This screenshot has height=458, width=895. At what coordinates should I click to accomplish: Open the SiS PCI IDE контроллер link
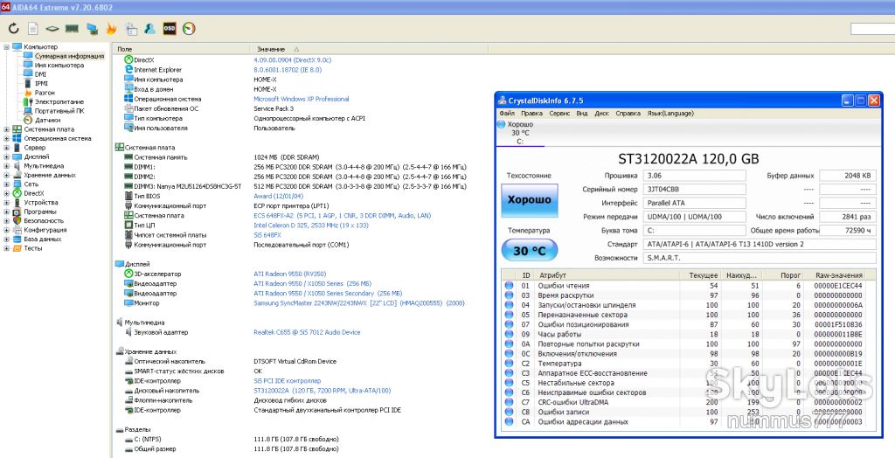tap(287, 380)
